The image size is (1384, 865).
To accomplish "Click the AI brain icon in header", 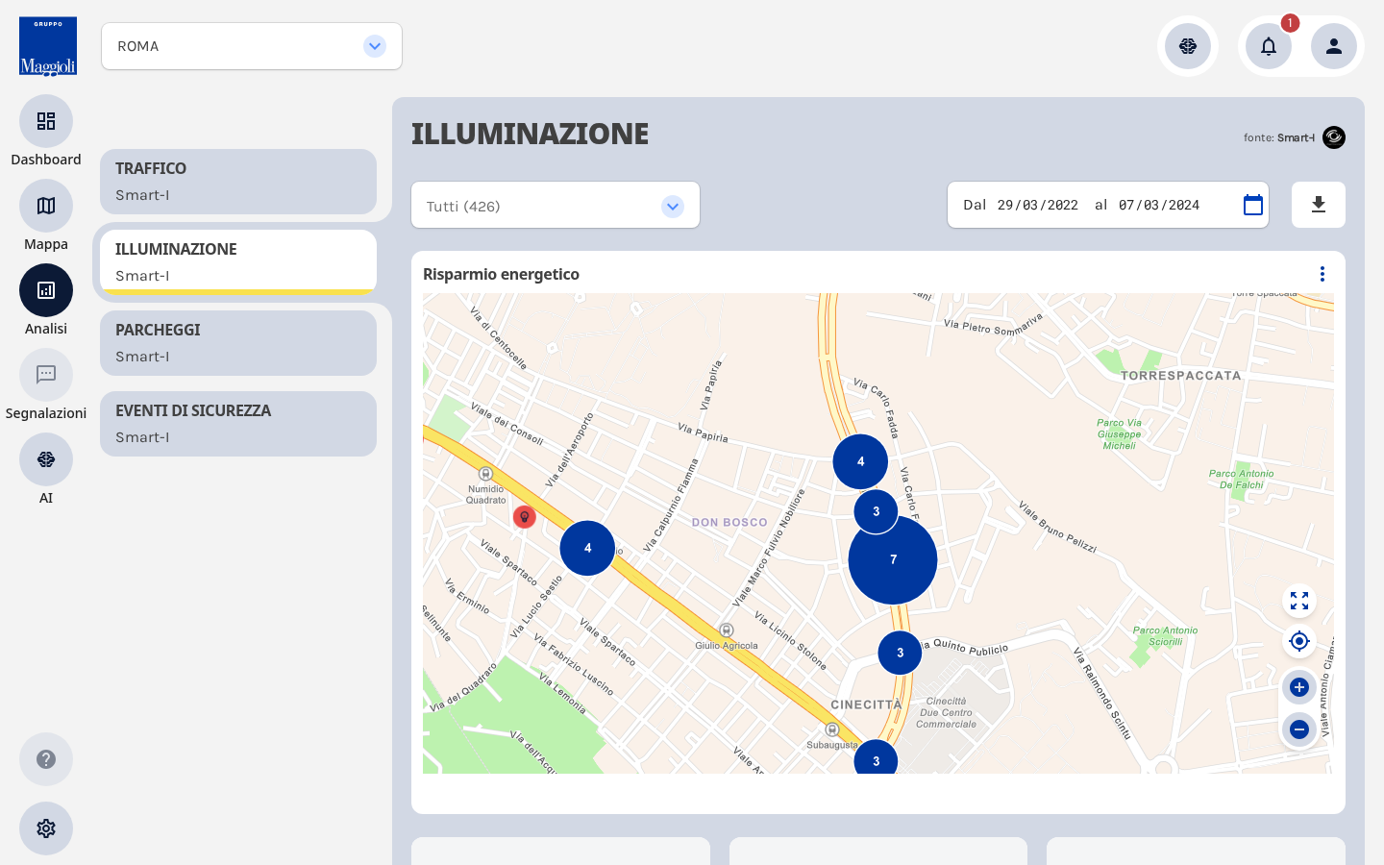I will [x=1188, y=46].
